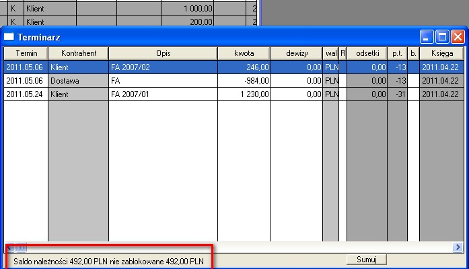
Task: Click the wal column header
Action: point(331,53)
